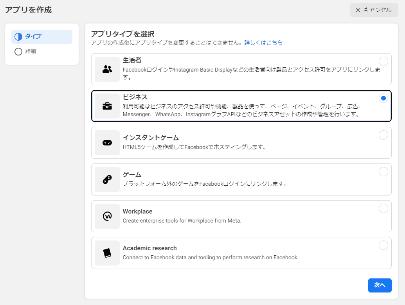The image size is (405, 305).
Task: Click the X icon on the キャンセル button
Action: (x=359, y=10)
